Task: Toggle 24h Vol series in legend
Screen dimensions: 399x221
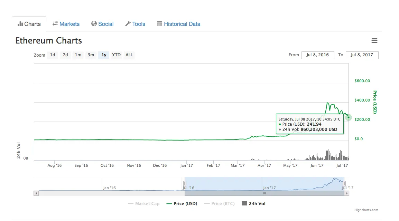Action: (x=253, y=203)
